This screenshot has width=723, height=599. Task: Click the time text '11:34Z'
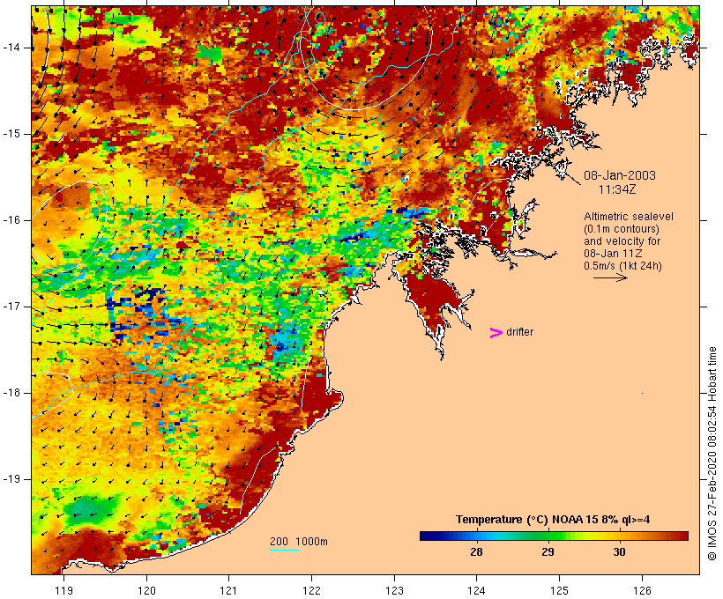(617, 189)
